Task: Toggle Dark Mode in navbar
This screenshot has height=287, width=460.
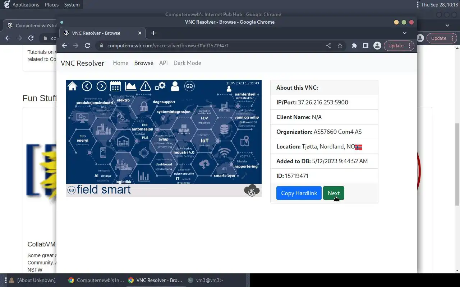Action: (x=187, y=63)
